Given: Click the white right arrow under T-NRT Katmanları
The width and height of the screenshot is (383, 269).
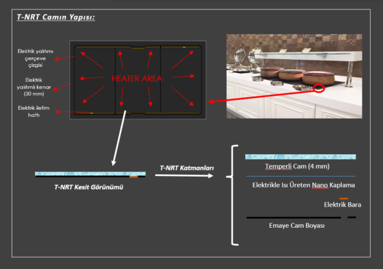Looking at the screenshot, I should coord(184,175).
